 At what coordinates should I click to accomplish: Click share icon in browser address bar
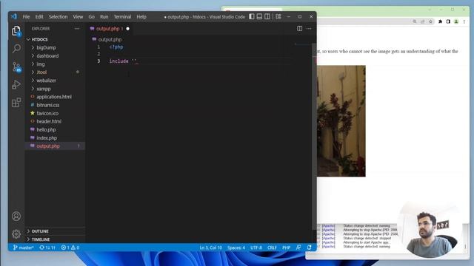[422, 21]
